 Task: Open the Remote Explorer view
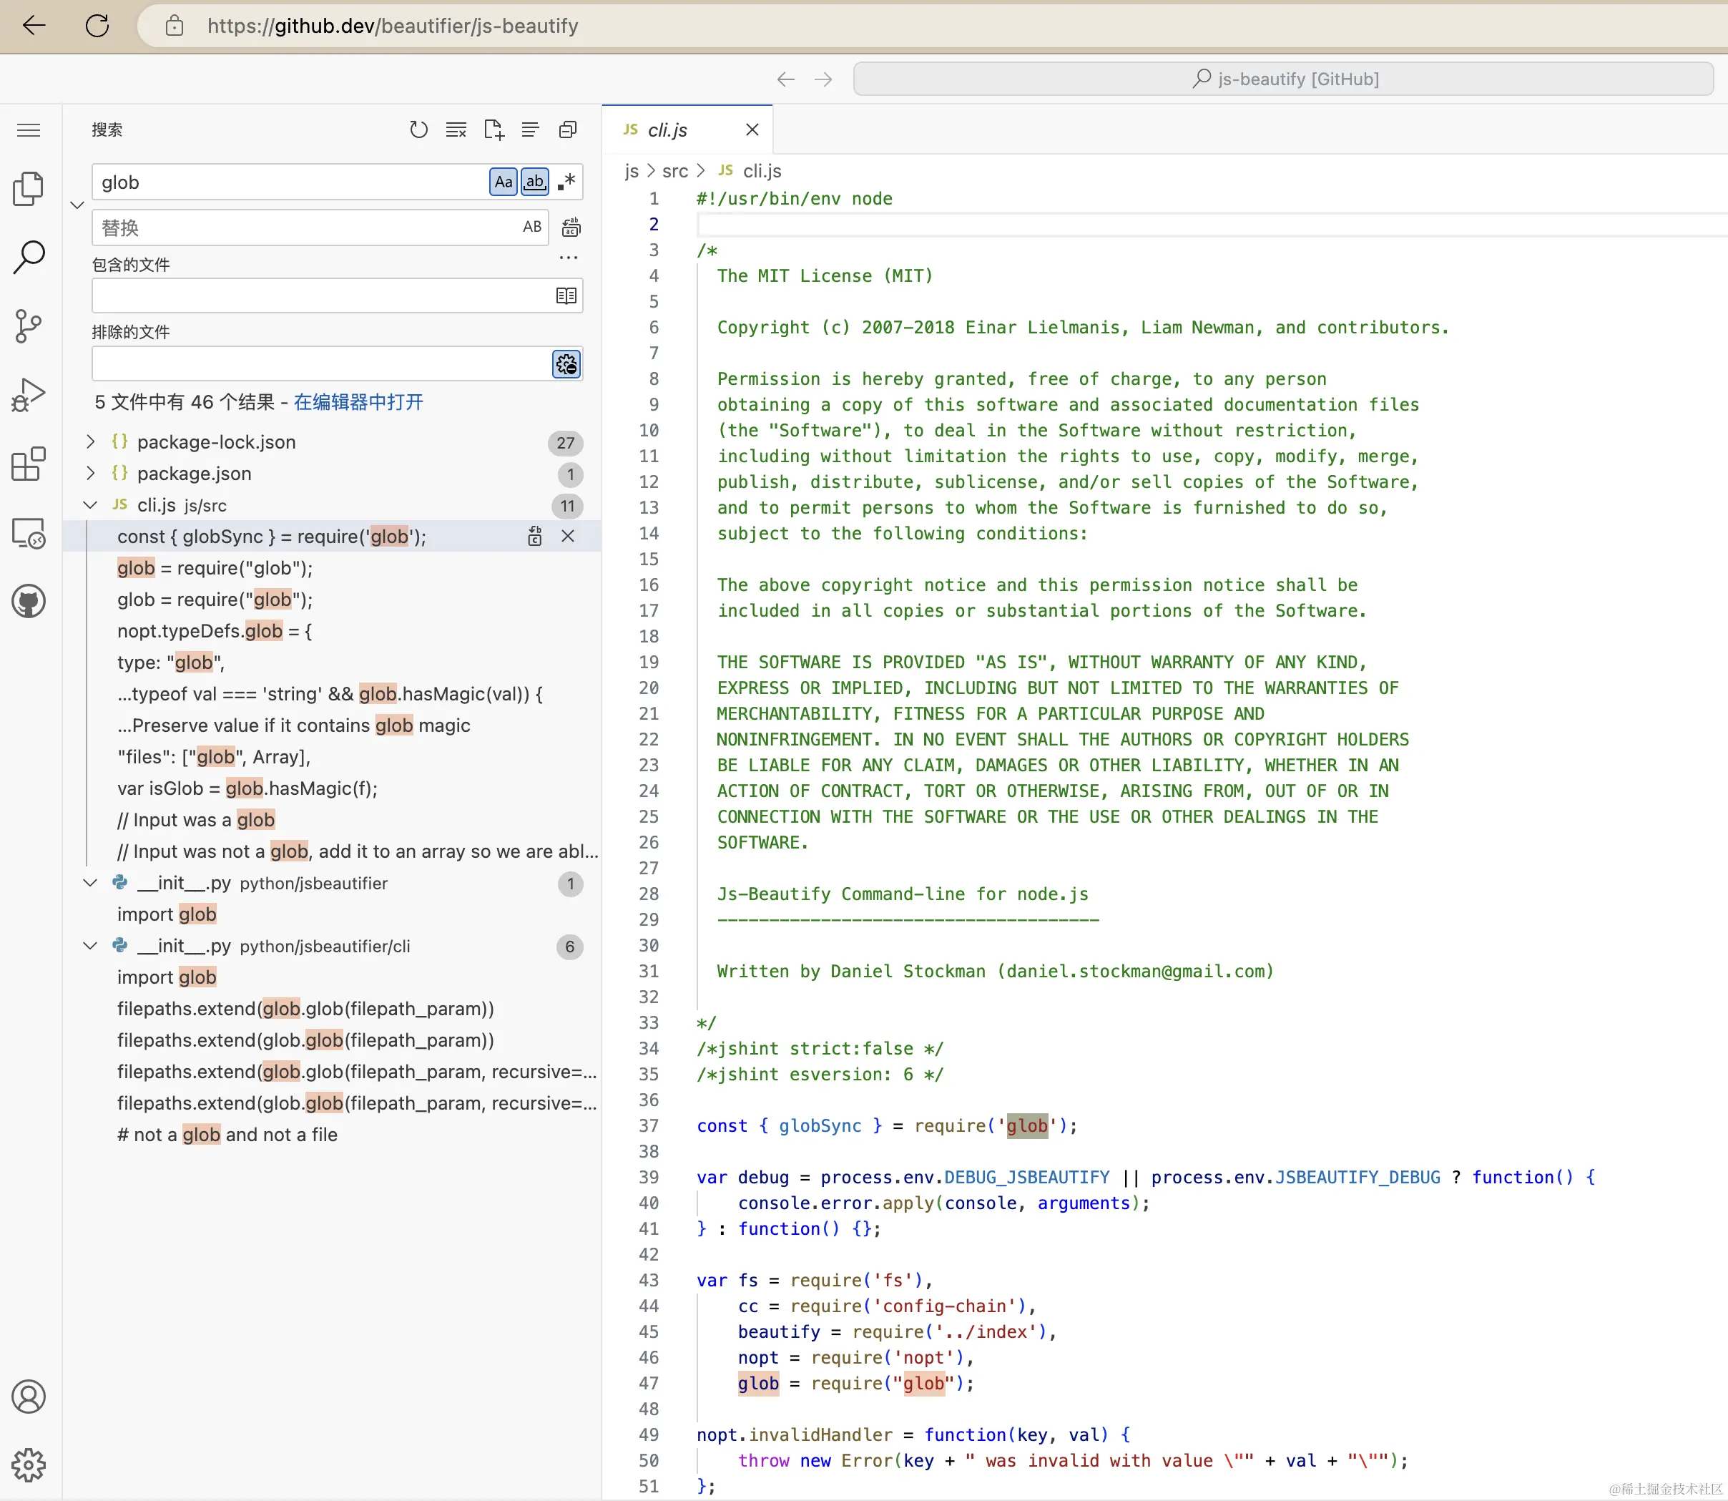(28, 534)
